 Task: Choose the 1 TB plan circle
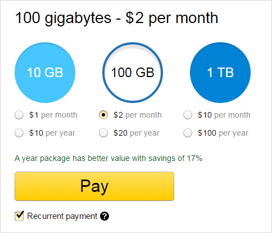[x=220, y=73]
